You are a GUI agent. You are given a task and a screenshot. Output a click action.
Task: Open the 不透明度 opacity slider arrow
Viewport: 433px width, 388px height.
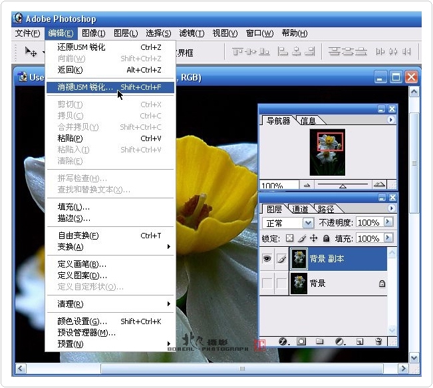click(388, 222)
